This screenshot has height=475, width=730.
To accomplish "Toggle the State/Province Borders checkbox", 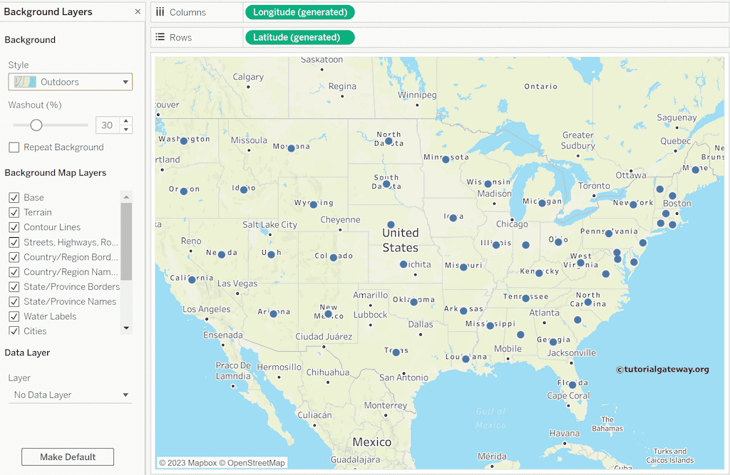I will pos(14,286).
